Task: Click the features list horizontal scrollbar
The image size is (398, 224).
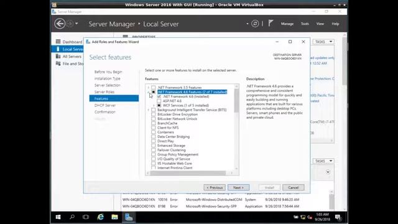Action: 188,173
